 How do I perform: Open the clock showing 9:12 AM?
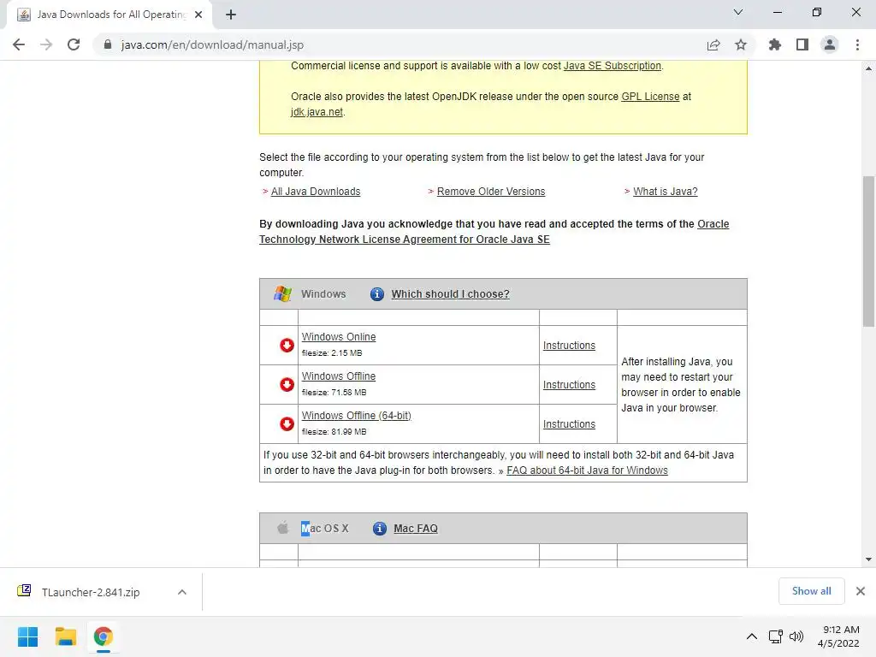pos(839,636)
